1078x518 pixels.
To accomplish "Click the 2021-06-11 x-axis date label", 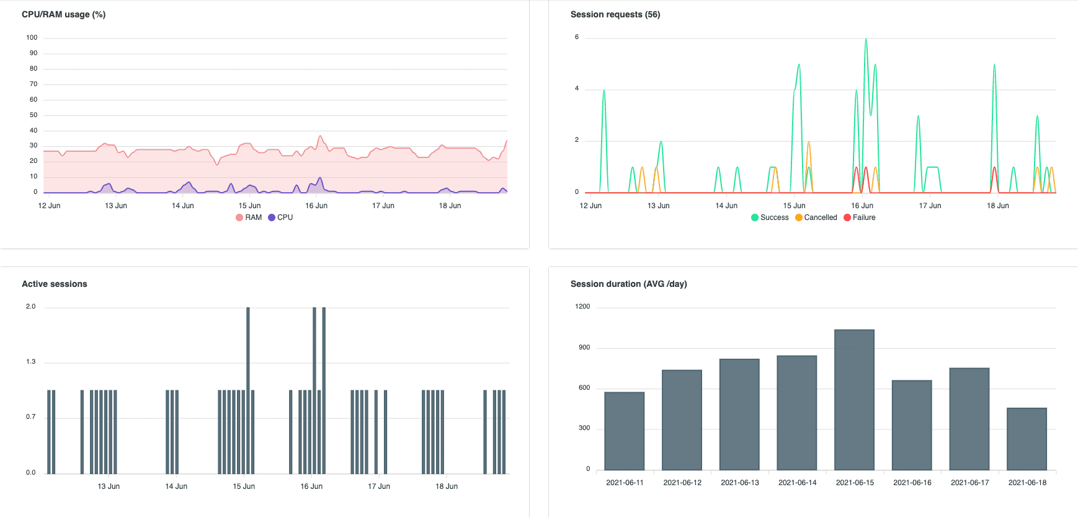I will tap(625, 483).
